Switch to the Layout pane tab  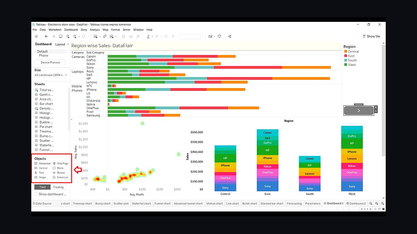click(60, 44)
